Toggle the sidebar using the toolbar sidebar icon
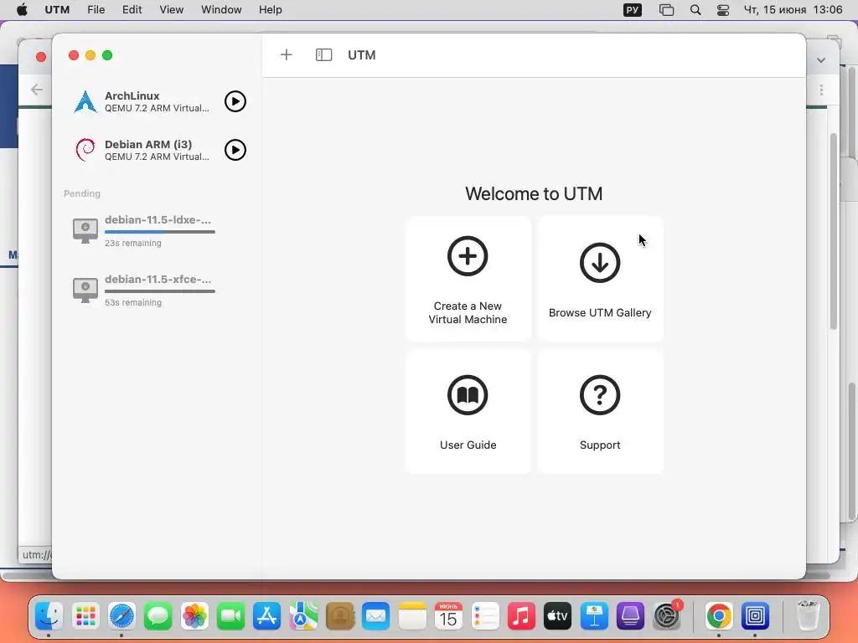Screen dimensions: 858x643 [x=324, y=54]
